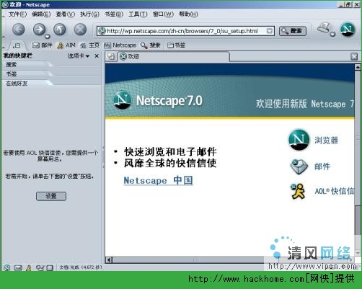Open Mail from status bar envelope icon
Viewport: 362px width, 289px height.
coord(18,267)
